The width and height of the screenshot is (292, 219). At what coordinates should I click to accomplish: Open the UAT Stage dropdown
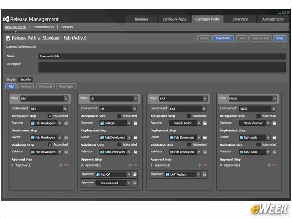click(x=205, y=99)
